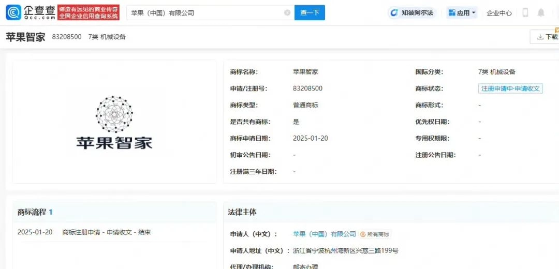Open notifications bell icon

pos(541,13)
